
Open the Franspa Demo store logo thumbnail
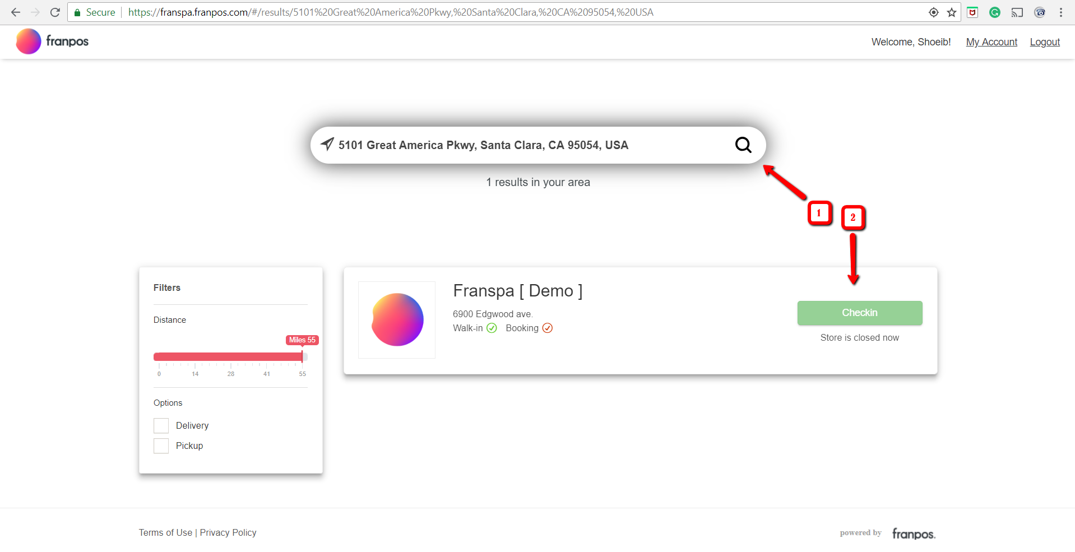pyautogui.click(x=397, y=319)
